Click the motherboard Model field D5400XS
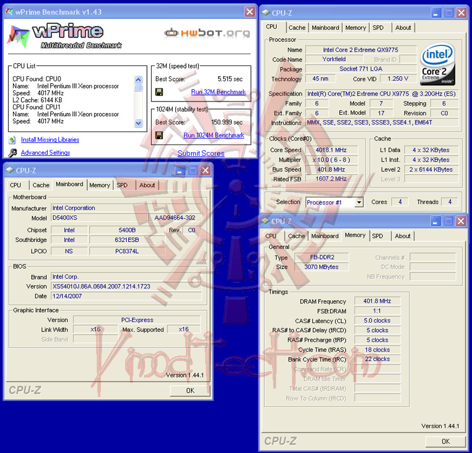This screenshot has height=453, width=472. click(x=99, y=218)
